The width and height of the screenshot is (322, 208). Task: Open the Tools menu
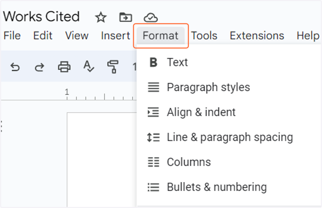point(204,36)
